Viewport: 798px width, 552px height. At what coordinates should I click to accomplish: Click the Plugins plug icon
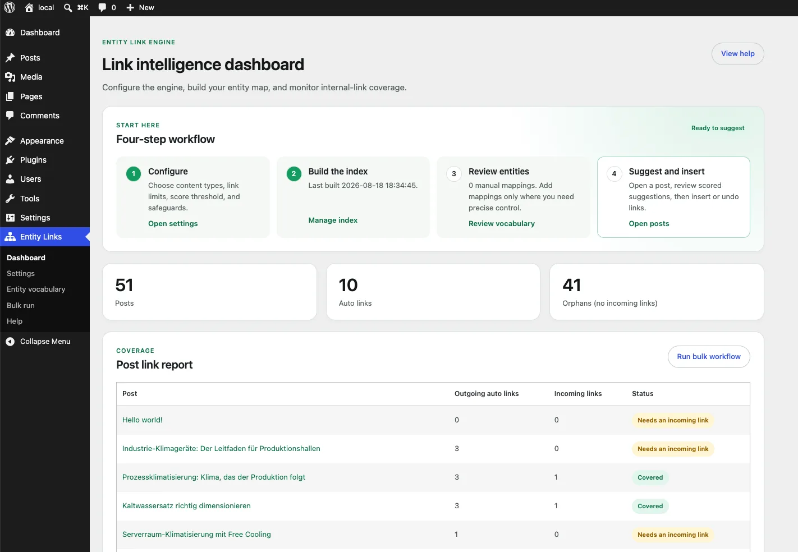(10, 160)
